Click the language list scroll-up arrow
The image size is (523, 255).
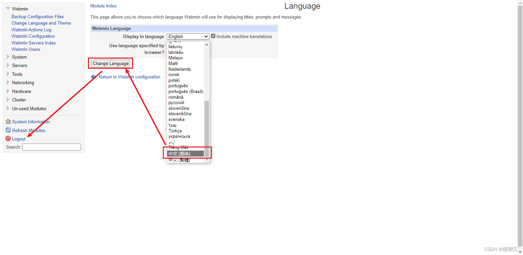point(207,44)
